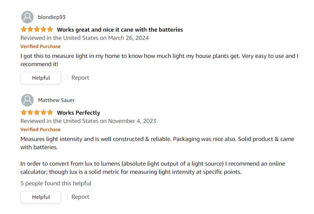This screenshot has width=314, height=214.
Task: Click Matthew Sauer's profile avatar icon
Action: (x=27, y=100)
